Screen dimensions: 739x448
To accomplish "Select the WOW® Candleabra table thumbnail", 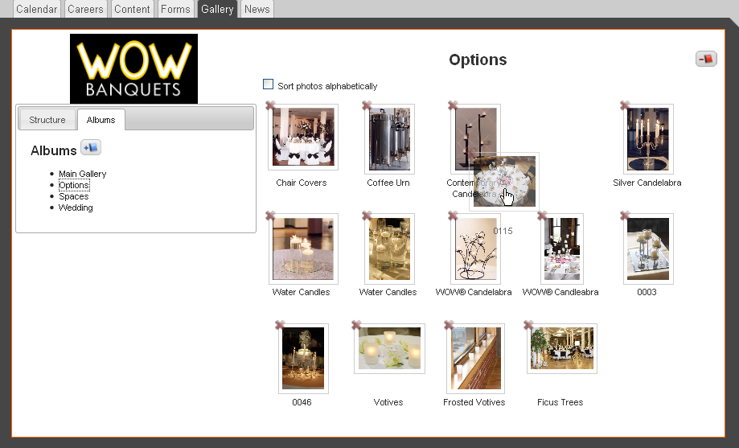I will click(x=562, y=249).
